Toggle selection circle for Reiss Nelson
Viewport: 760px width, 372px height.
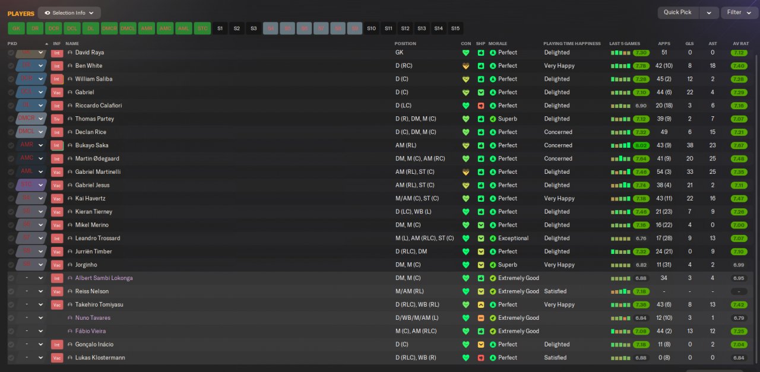click(x=11, y=291)
